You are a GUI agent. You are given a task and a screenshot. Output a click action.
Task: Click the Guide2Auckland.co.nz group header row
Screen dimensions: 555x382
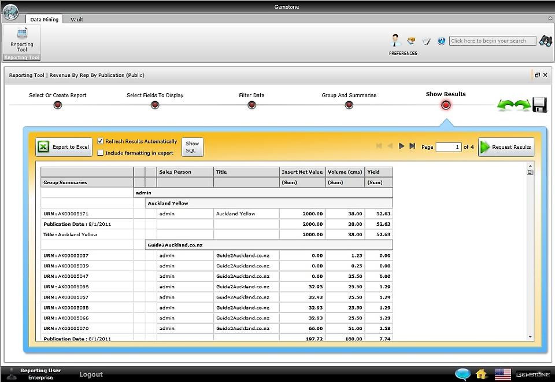click(269, 245)
